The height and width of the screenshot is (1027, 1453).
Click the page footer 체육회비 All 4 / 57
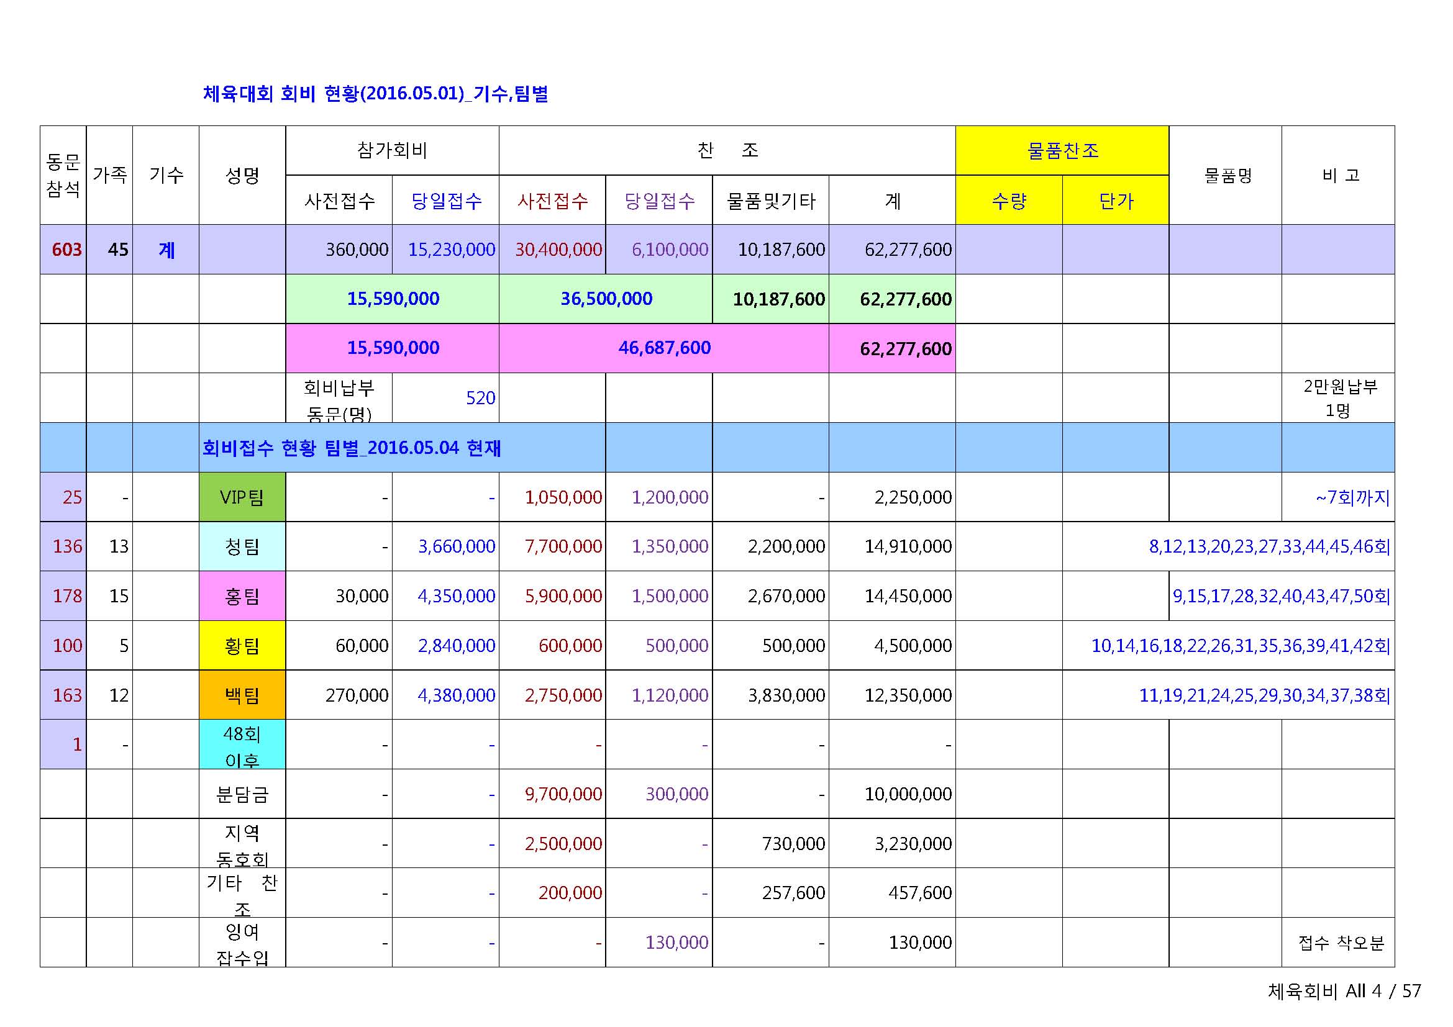[1345, 991]
